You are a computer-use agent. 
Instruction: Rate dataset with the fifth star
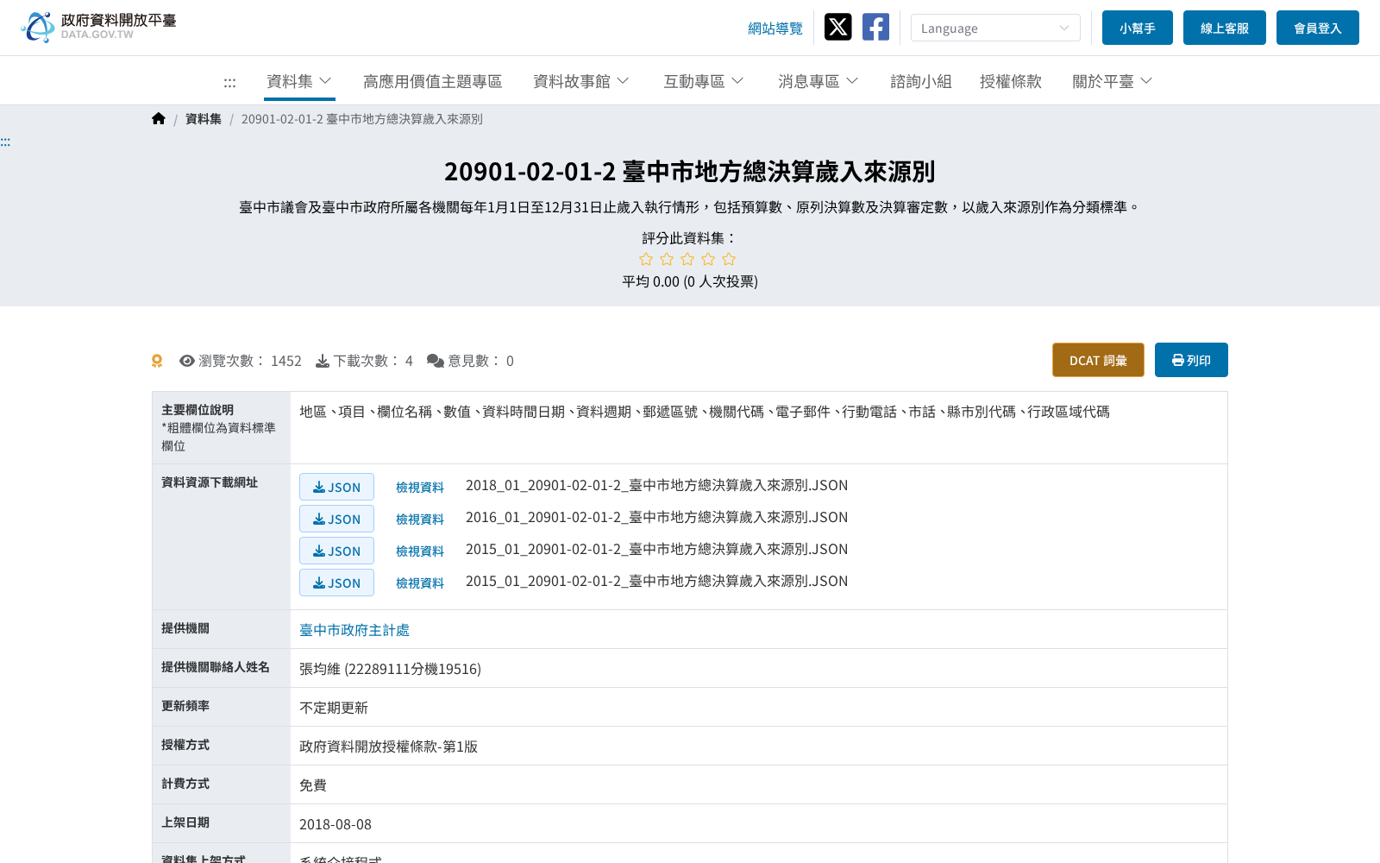point(729,259)
